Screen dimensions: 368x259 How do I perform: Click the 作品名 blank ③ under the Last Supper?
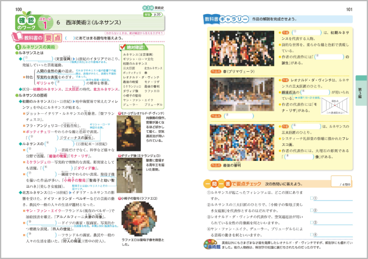pos(239,116)
